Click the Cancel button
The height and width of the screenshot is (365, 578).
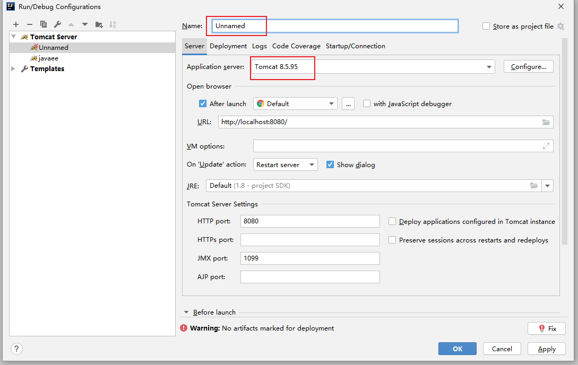(x=502, y=349)
